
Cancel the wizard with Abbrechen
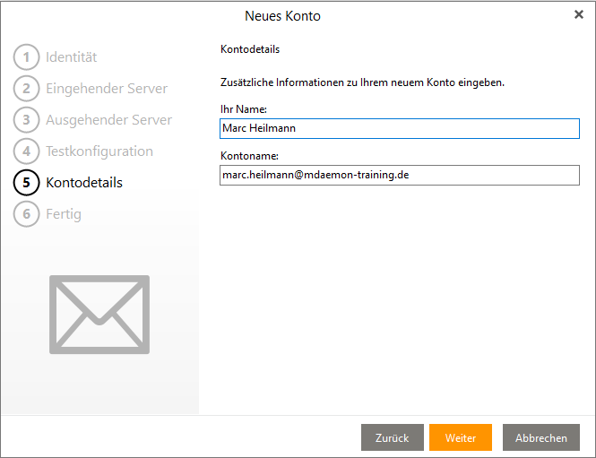tap(540, 437)
